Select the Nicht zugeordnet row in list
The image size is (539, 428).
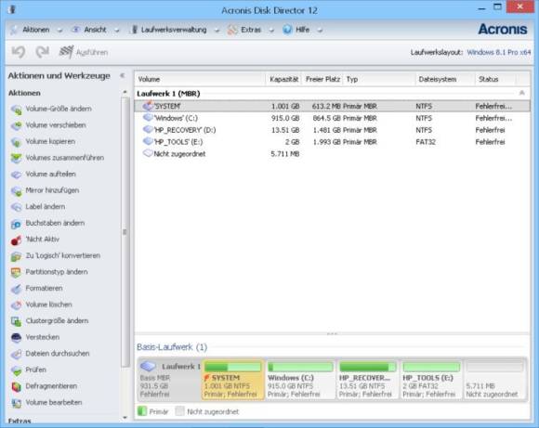pos(332,154)
